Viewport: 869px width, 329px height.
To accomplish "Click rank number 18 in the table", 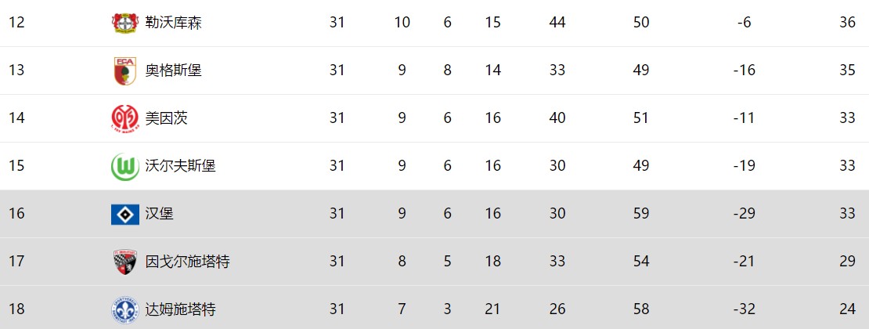I will point(16,309).
